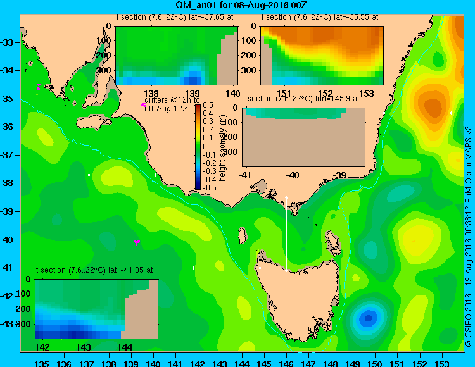Select the east endpoint of the 35.55°S section line

452,113
